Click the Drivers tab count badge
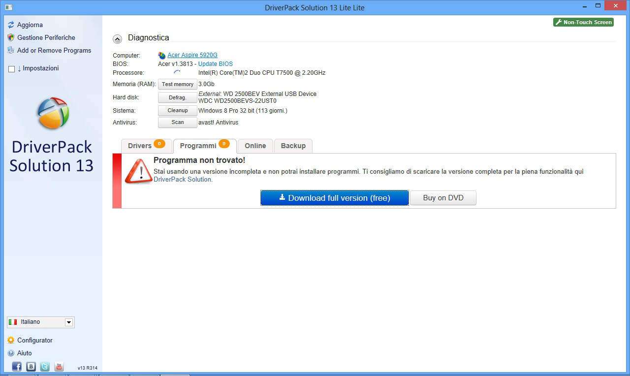 (159, 144)
